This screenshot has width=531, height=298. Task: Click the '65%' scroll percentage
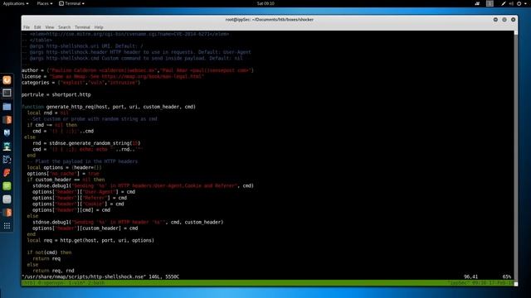[x=507, y=276]
